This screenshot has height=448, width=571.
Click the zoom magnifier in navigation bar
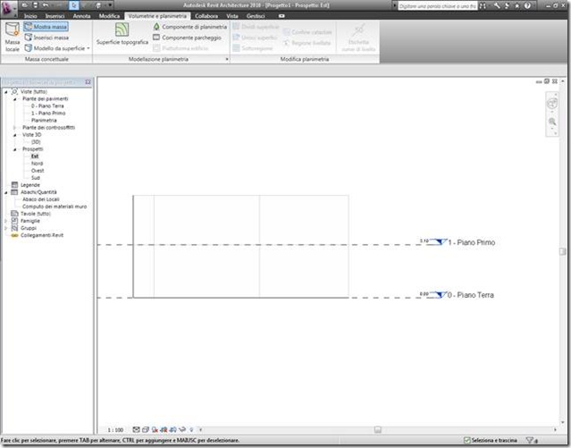(552, 122)
